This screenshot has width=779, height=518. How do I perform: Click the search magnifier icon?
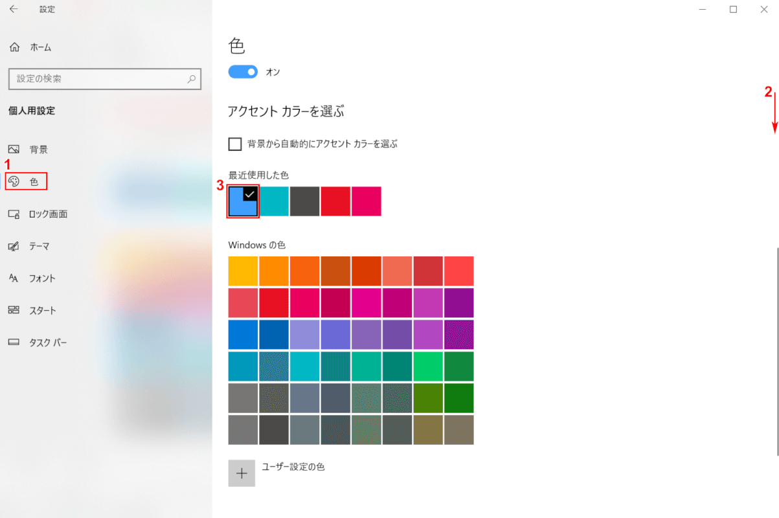coord(192,79)
